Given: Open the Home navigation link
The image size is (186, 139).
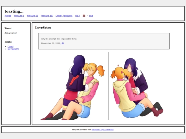Looking at the screenshot, I should point(8,15).
